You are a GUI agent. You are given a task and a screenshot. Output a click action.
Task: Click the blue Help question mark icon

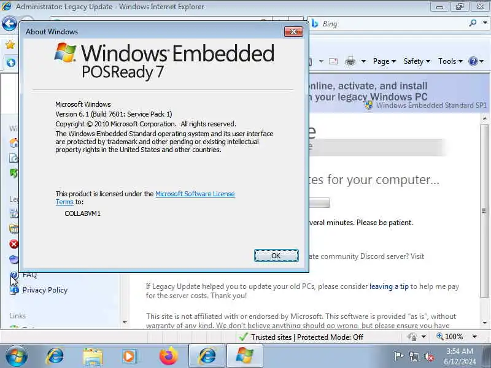click(473, 61)
